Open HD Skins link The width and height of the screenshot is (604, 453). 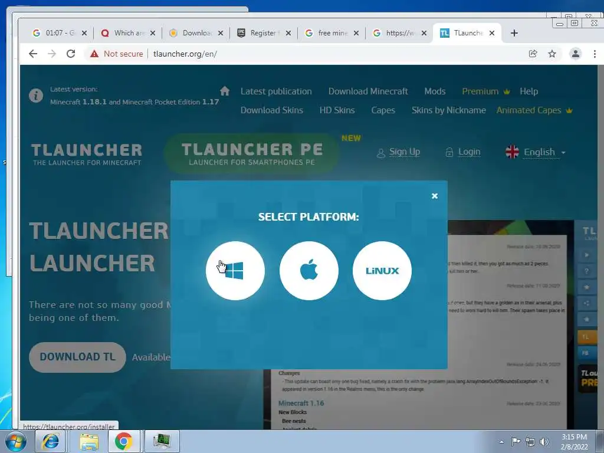coord(337,110)
